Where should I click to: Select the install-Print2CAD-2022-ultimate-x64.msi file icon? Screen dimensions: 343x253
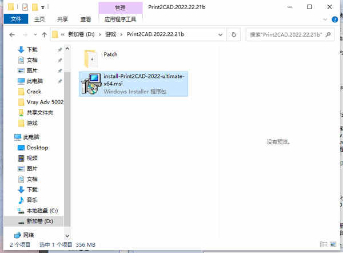pyautogui.click(x=91, y=84)
